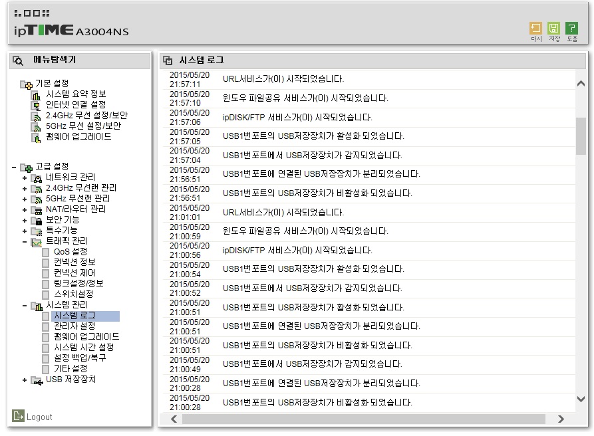Open the 도움 help question-mark icon
Screen dimensions: 594x436
571,29
